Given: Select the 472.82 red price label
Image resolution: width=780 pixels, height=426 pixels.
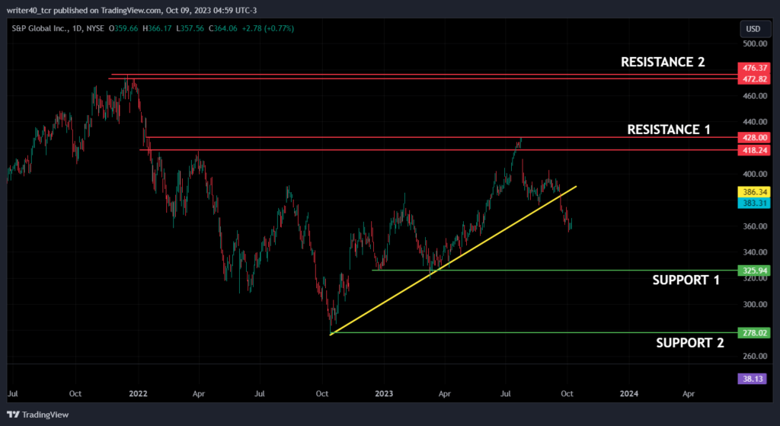Looking at the screenshot, I should click(754, 79).
